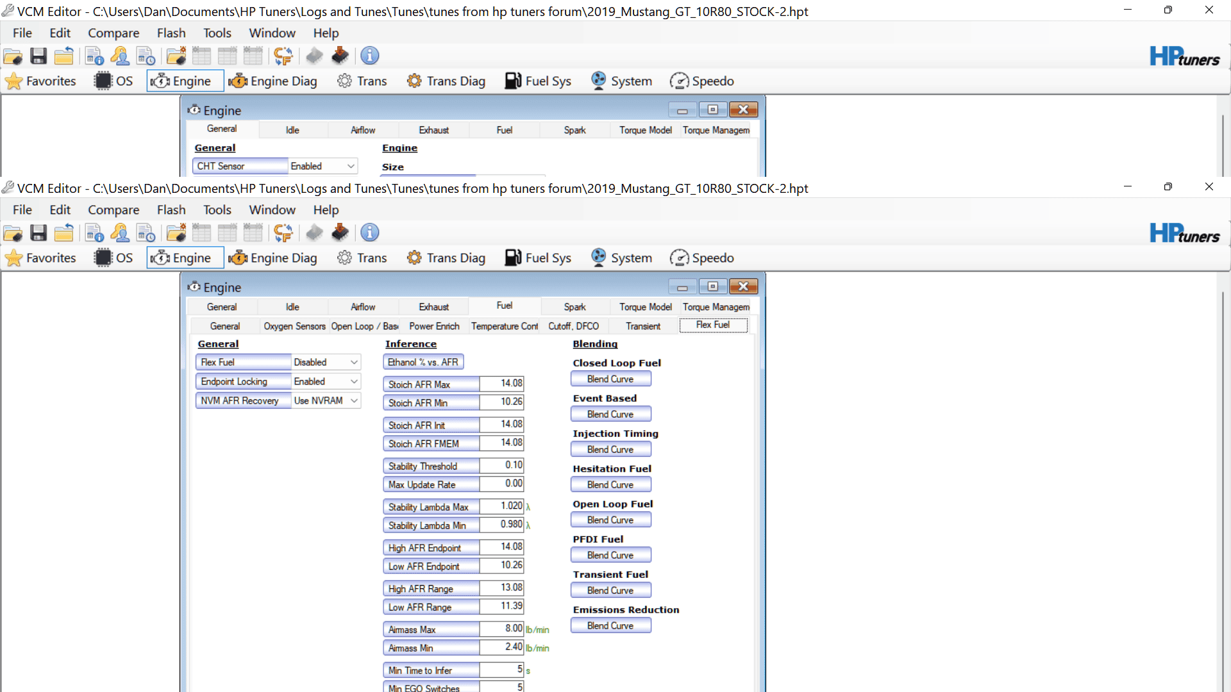Click the Stability Lambda Max value field
This screenshot has width=1231, height=692.
click(501, 507)
